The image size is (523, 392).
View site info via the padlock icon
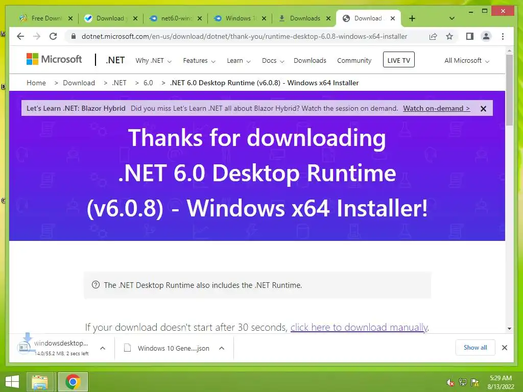coord(74,36)
